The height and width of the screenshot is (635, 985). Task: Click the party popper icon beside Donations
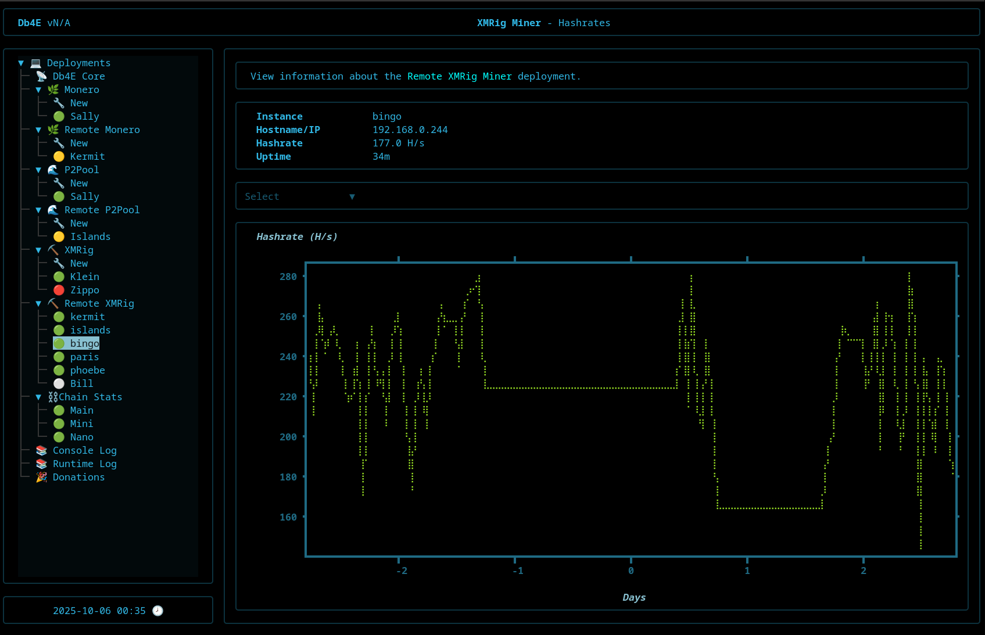(x=41, y=477)
